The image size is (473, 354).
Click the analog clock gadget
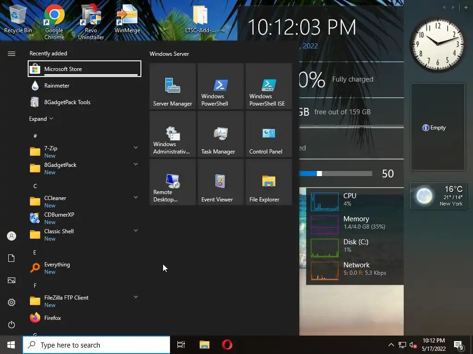point(438,45)
